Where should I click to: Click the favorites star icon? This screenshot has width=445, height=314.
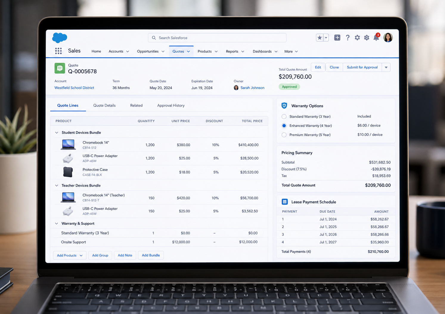320,38
